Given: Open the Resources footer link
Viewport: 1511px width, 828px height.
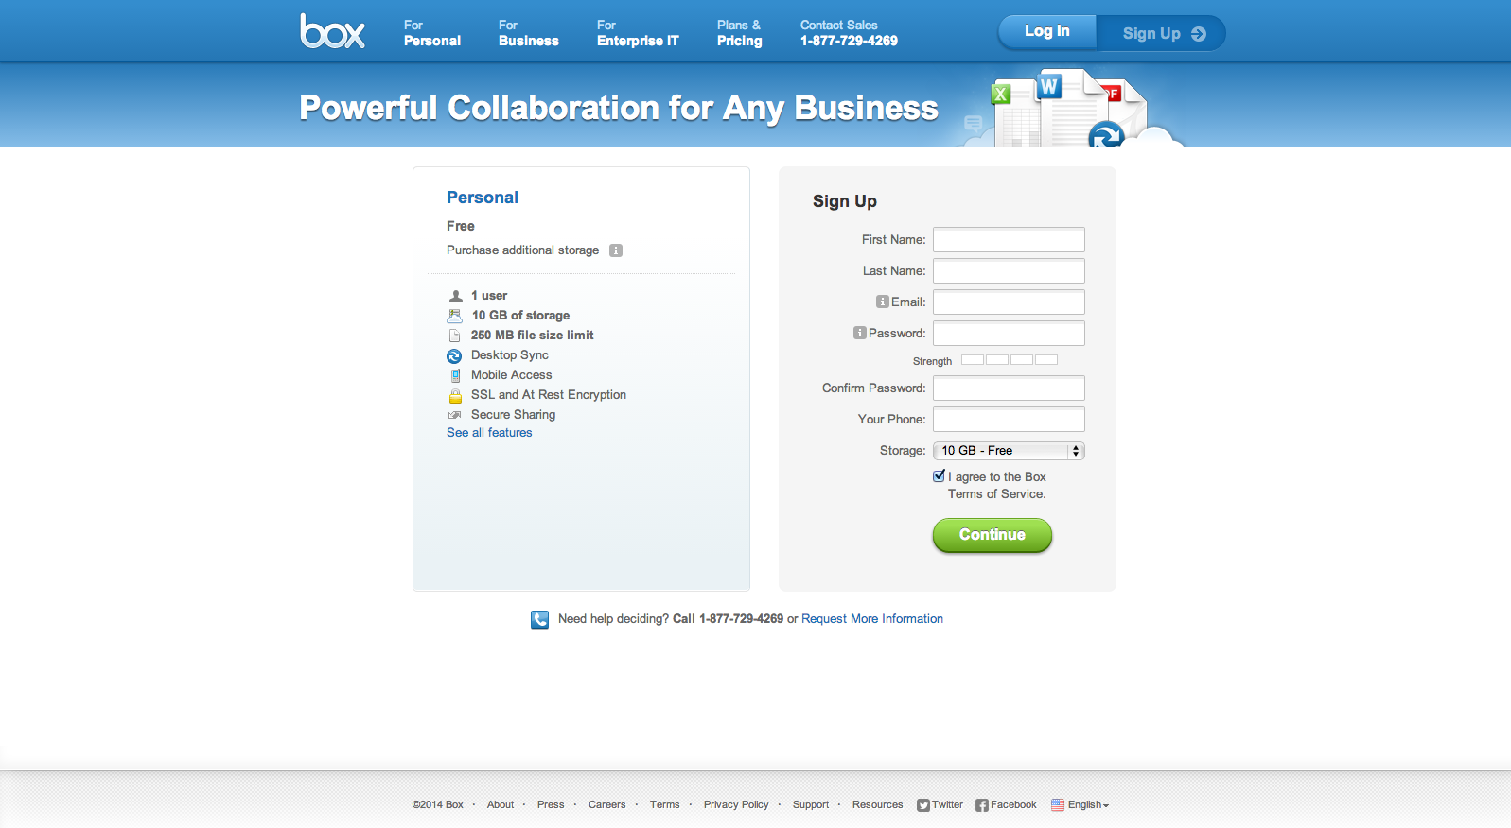Looking at the screenshot, I should coord(877,805).
